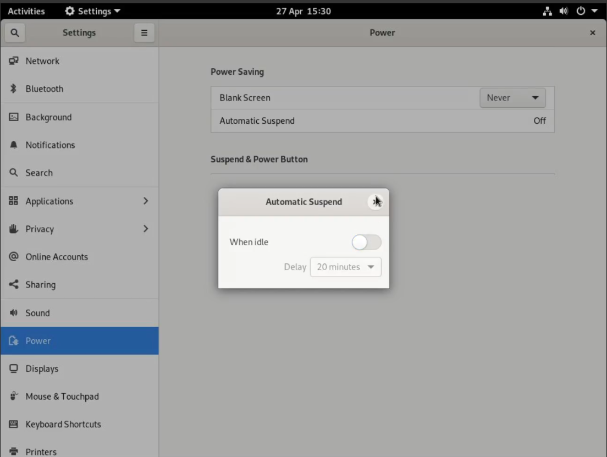Click the Bluetooth icon in sidebar

click(14, 89)
